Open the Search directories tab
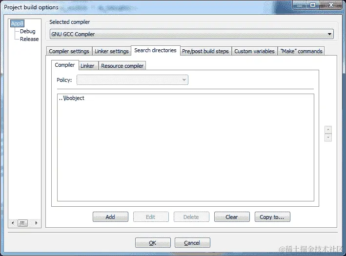 coord(155,50)
